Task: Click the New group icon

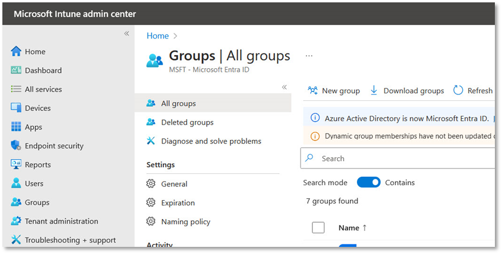Action: 313,91
